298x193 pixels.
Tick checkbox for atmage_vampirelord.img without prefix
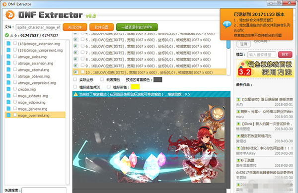(15, 82)
